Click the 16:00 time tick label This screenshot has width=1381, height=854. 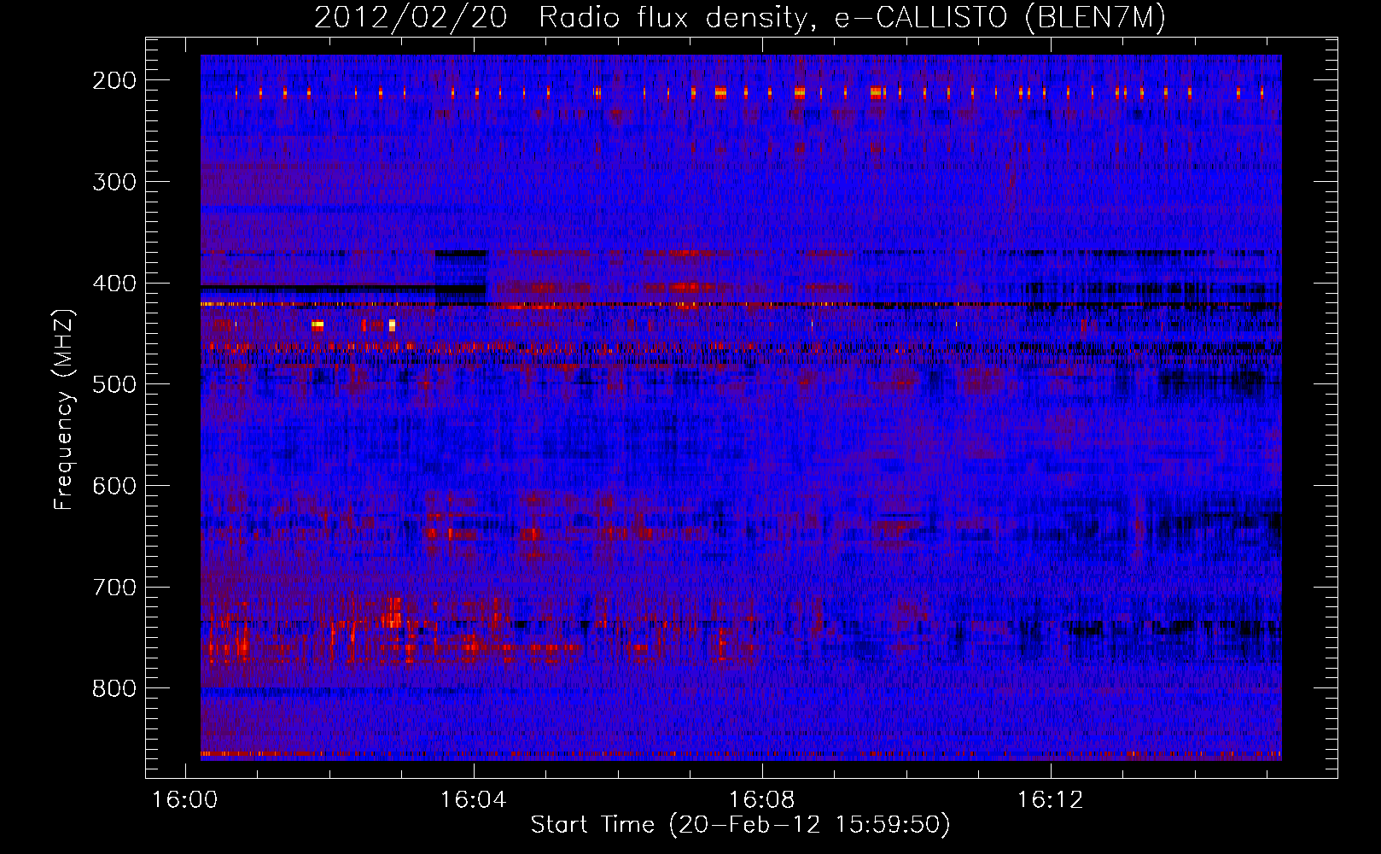[x=185, y=800]
